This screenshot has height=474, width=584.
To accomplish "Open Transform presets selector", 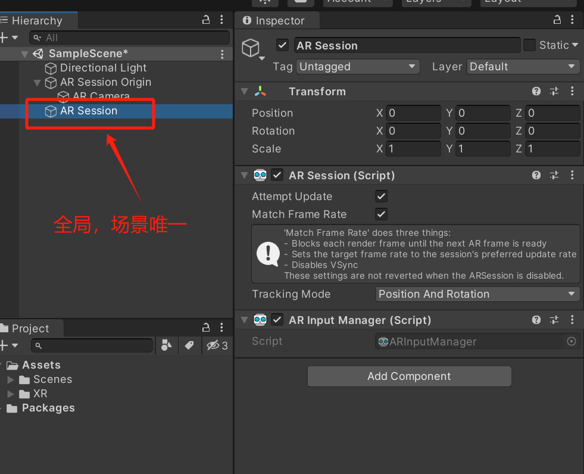I will [554, 91].
